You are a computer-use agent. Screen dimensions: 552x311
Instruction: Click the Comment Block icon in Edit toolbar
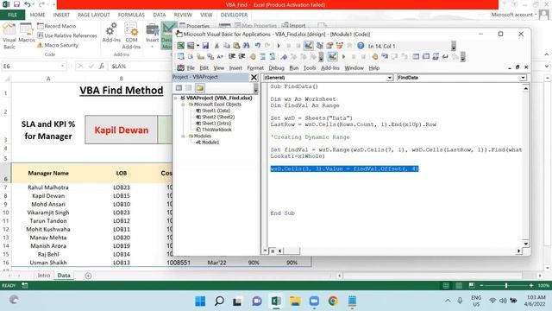click(x=262, y=56)
